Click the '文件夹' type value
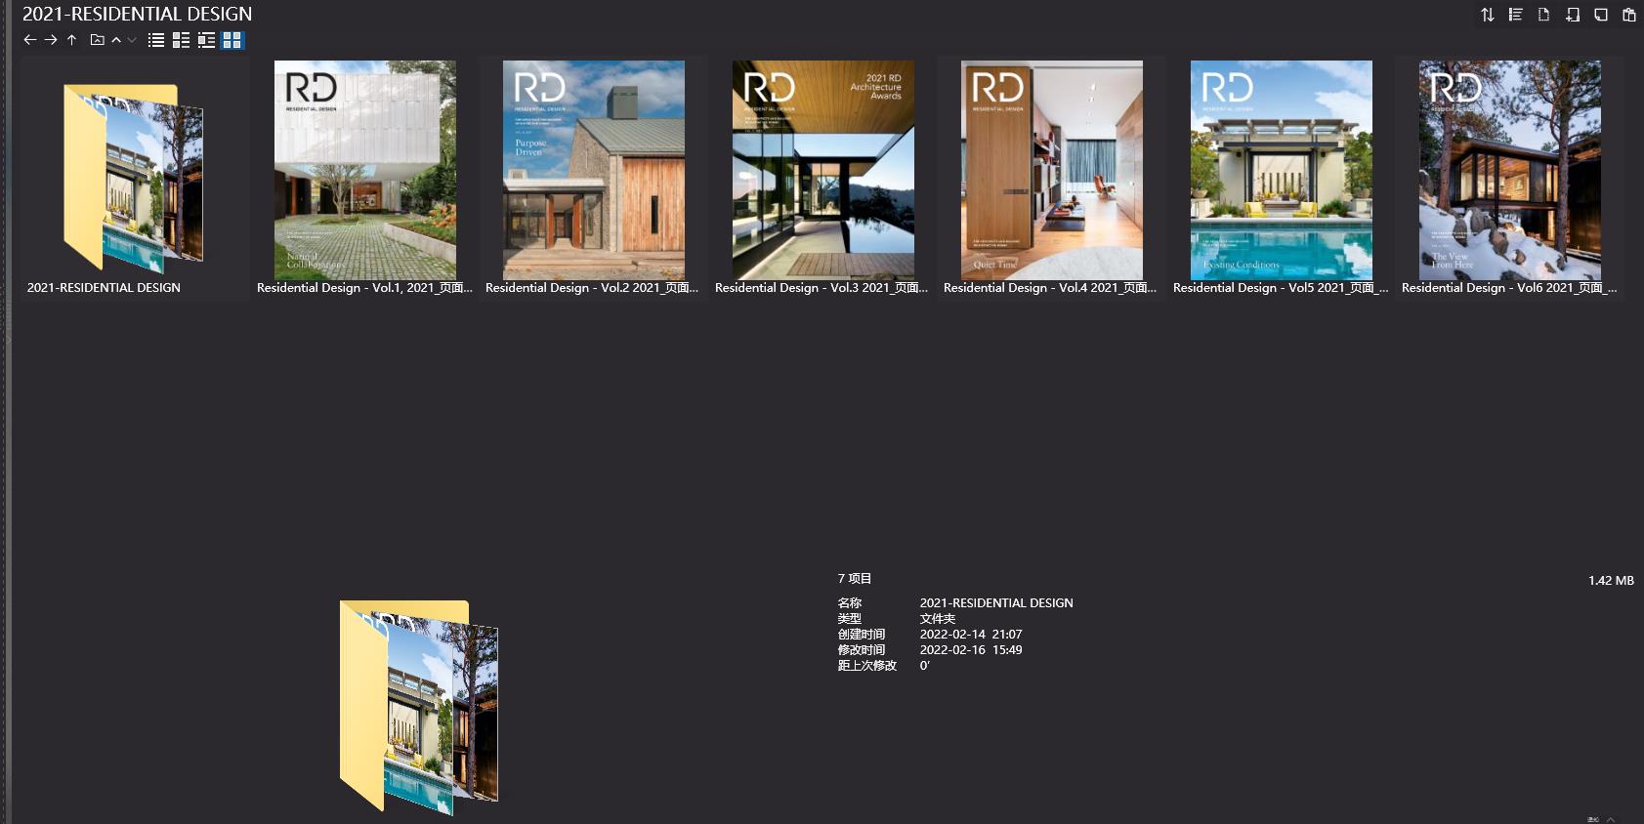This screenshot has width=1644, height=824. tap(938, 619)
